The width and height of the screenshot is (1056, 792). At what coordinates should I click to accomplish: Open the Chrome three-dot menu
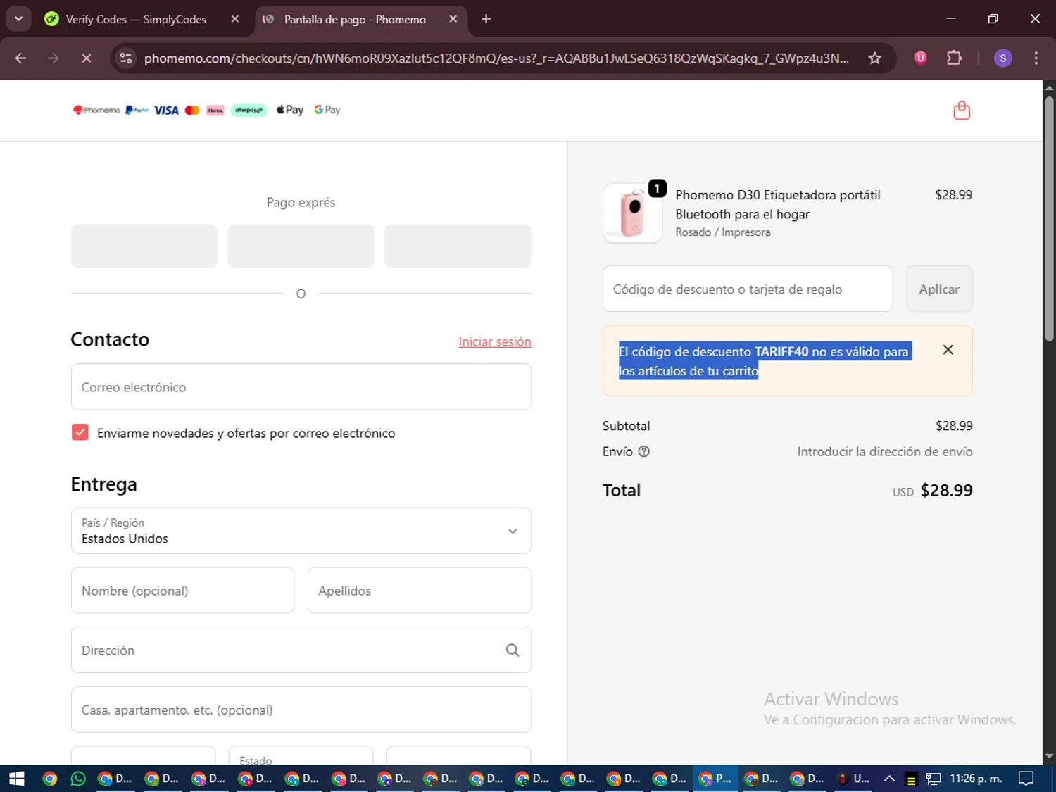pyautogui.click(x=1036, y=58)
